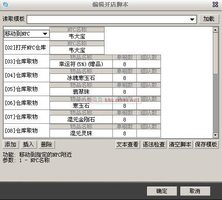Click 单刷数 value in 寒玉石 row
Screen dimensions: 222x200
pos(124,106)
